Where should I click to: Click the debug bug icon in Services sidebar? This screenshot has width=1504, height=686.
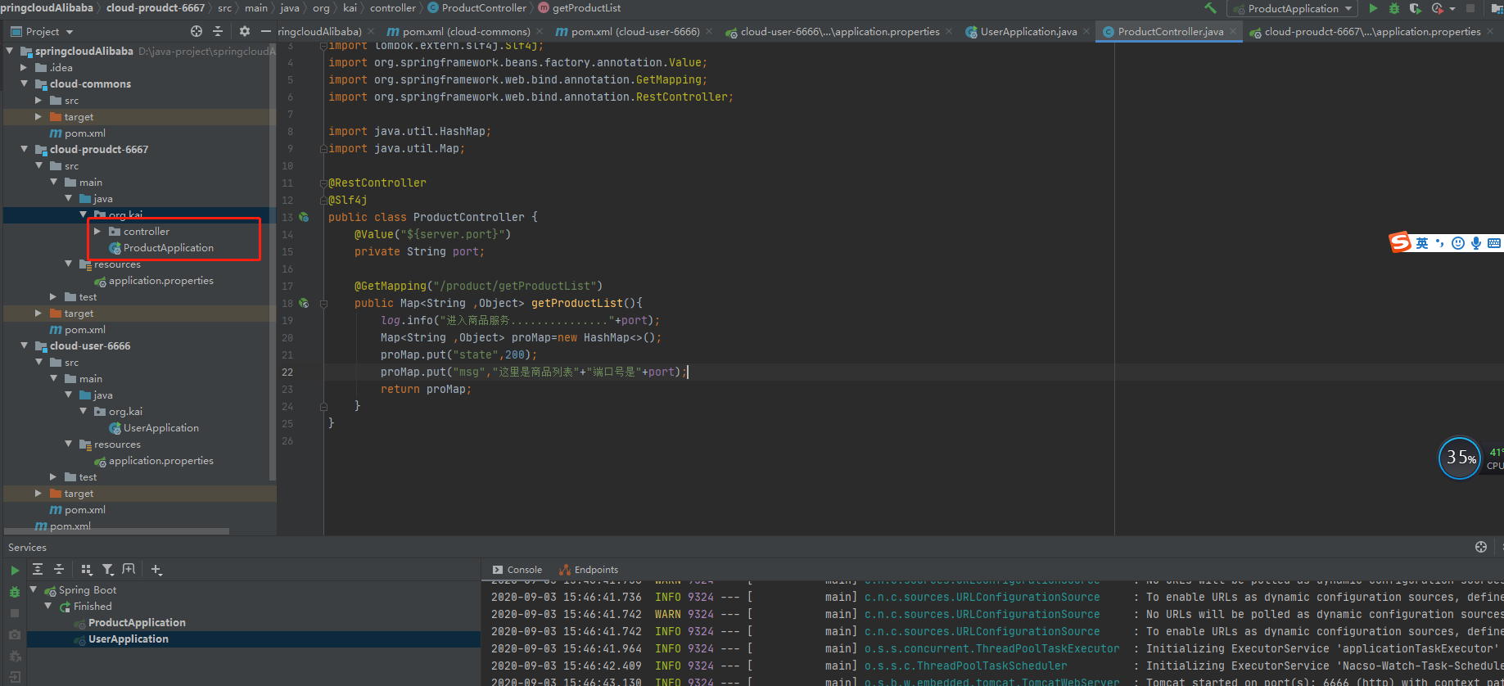click(15, 591)
